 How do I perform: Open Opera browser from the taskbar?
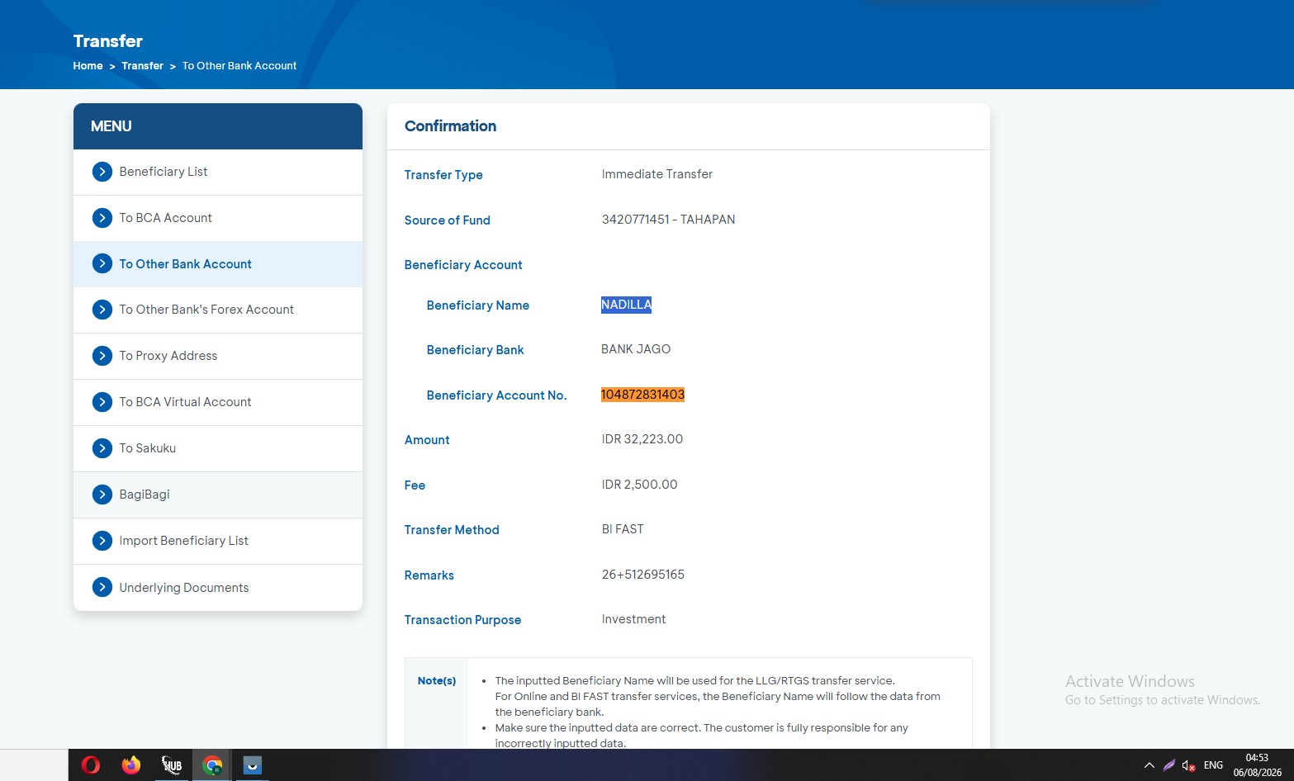click(91, 765)
